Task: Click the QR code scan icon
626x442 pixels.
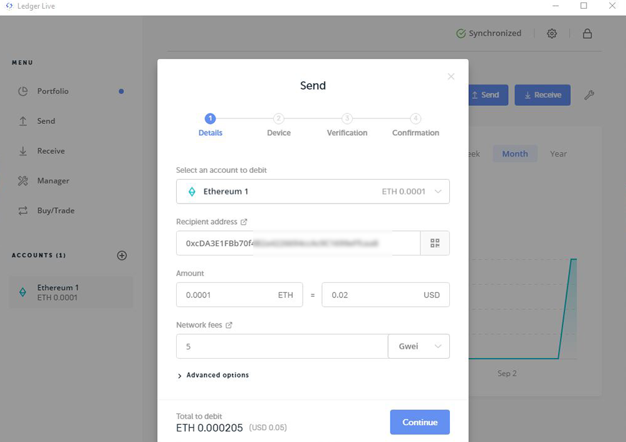Action: (435, 243)
